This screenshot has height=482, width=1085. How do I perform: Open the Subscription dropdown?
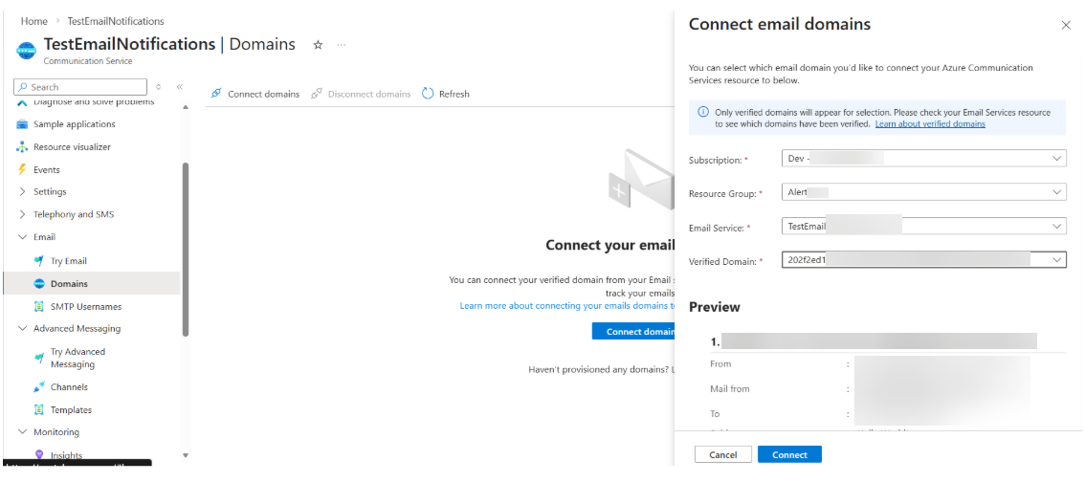click(923, 159)
